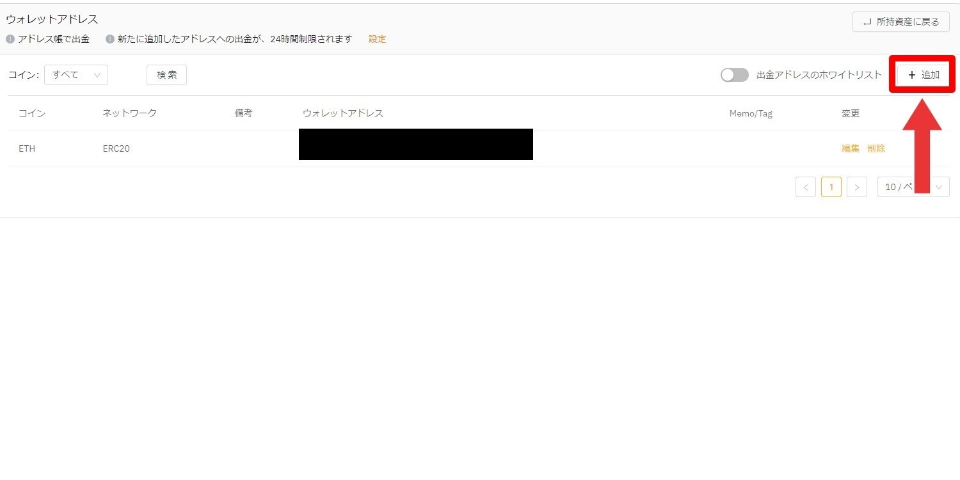Open the コイン すべて dropdown
Screen dimensions: 960x480
pos(76,75)
